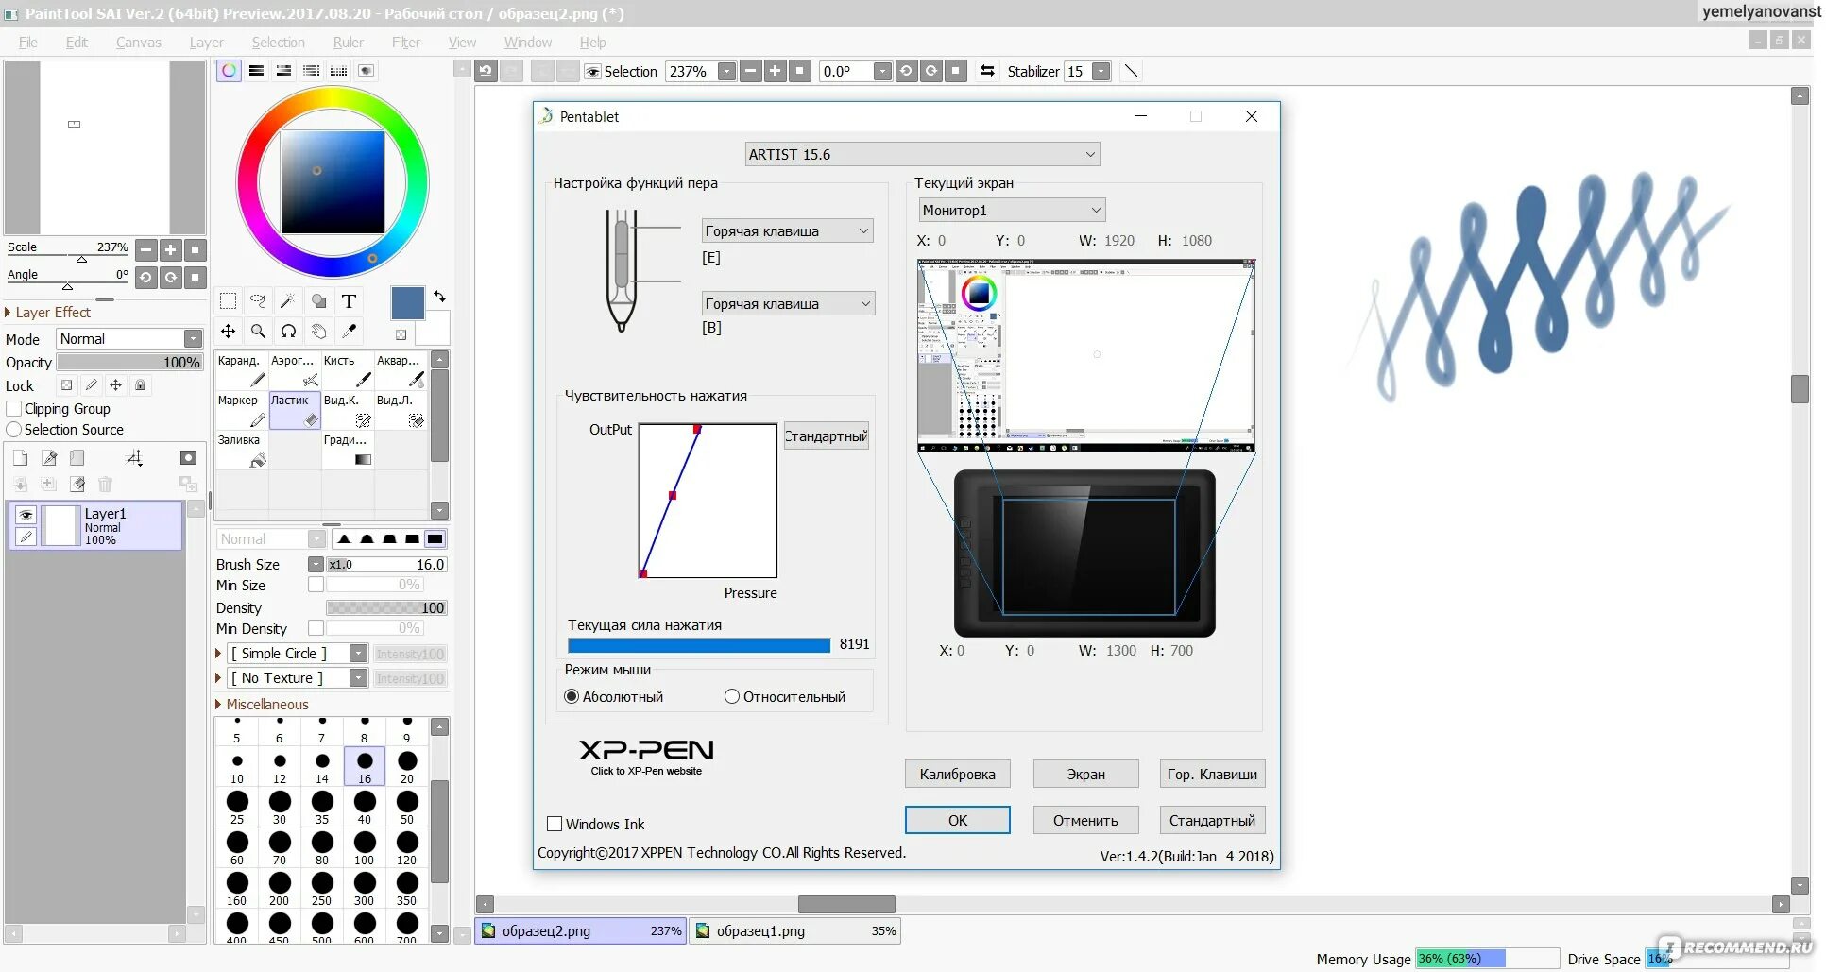Pick brush size 16 preset

click(x=365, y=766)
